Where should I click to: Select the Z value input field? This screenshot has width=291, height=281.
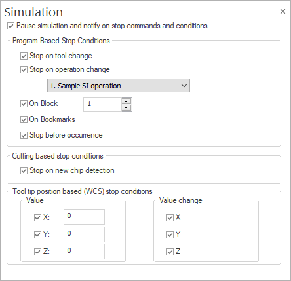pyautogui.click(x=84, y=252)
